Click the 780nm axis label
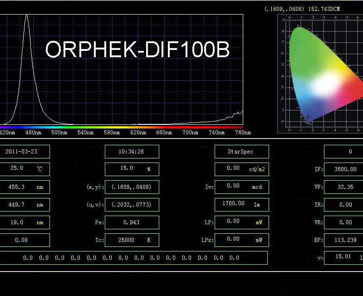This screenshot has height=296, width=363. point(243,133)
